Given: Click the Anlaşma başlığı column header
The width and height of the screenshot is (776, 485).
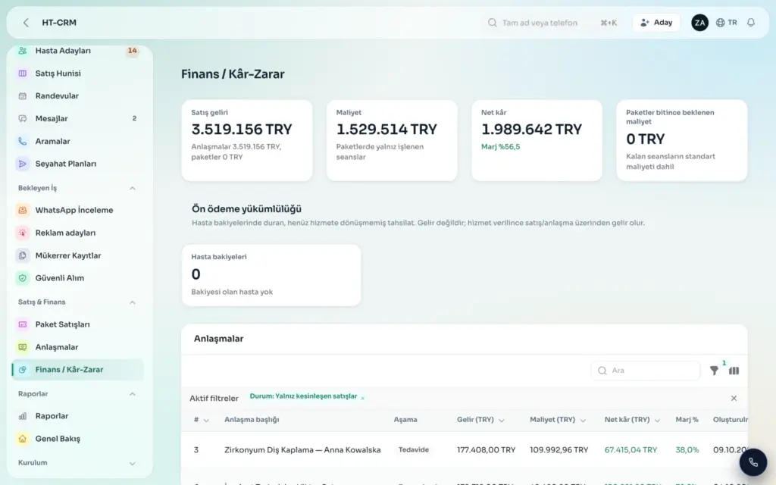Looking at the screenshot, I should (252, 420).
